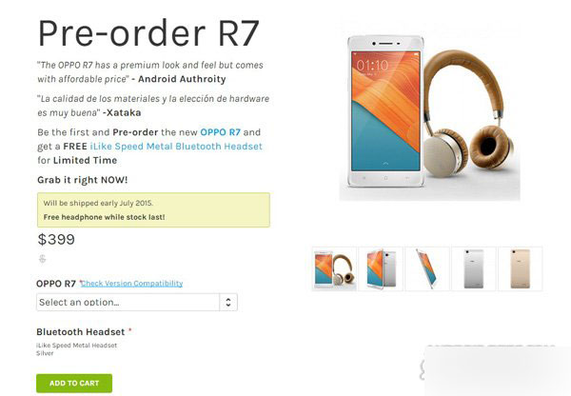Screen dimensions: 571x396
Task: Open the Check Version Compatibility link
Action: pyautogui.click(x=131, y=283)
